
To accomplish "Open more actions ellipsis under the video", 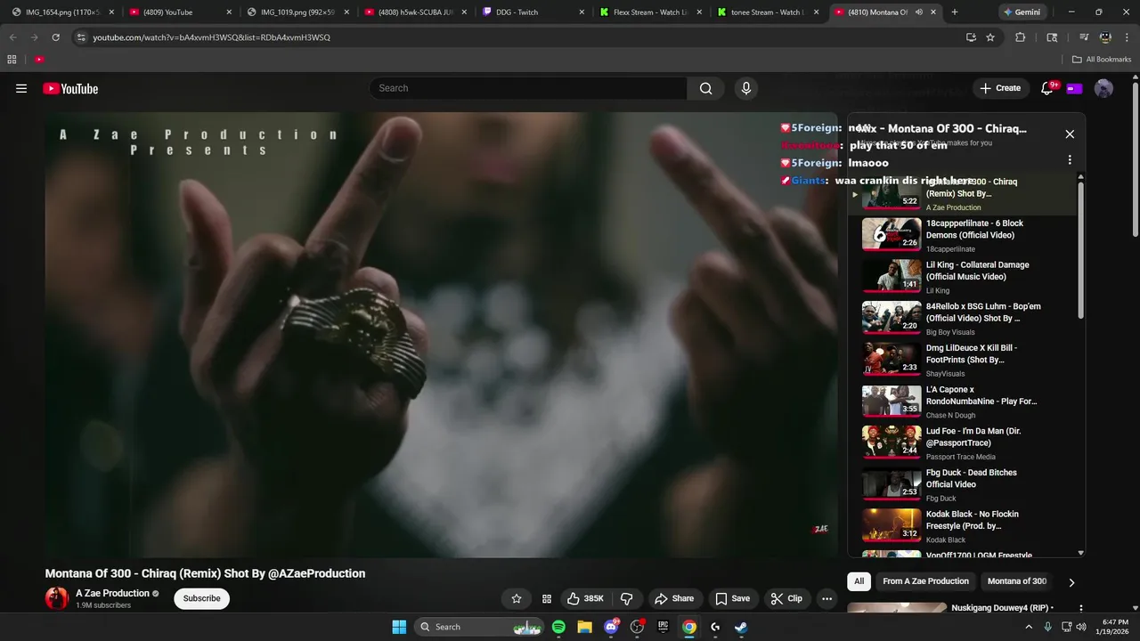I will [826, 598].
